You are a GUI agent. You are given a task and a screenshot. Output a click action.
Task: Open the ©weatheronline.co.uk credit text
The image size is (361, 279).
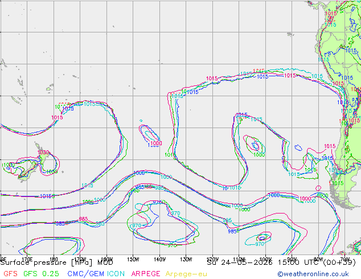coord(313,274)
